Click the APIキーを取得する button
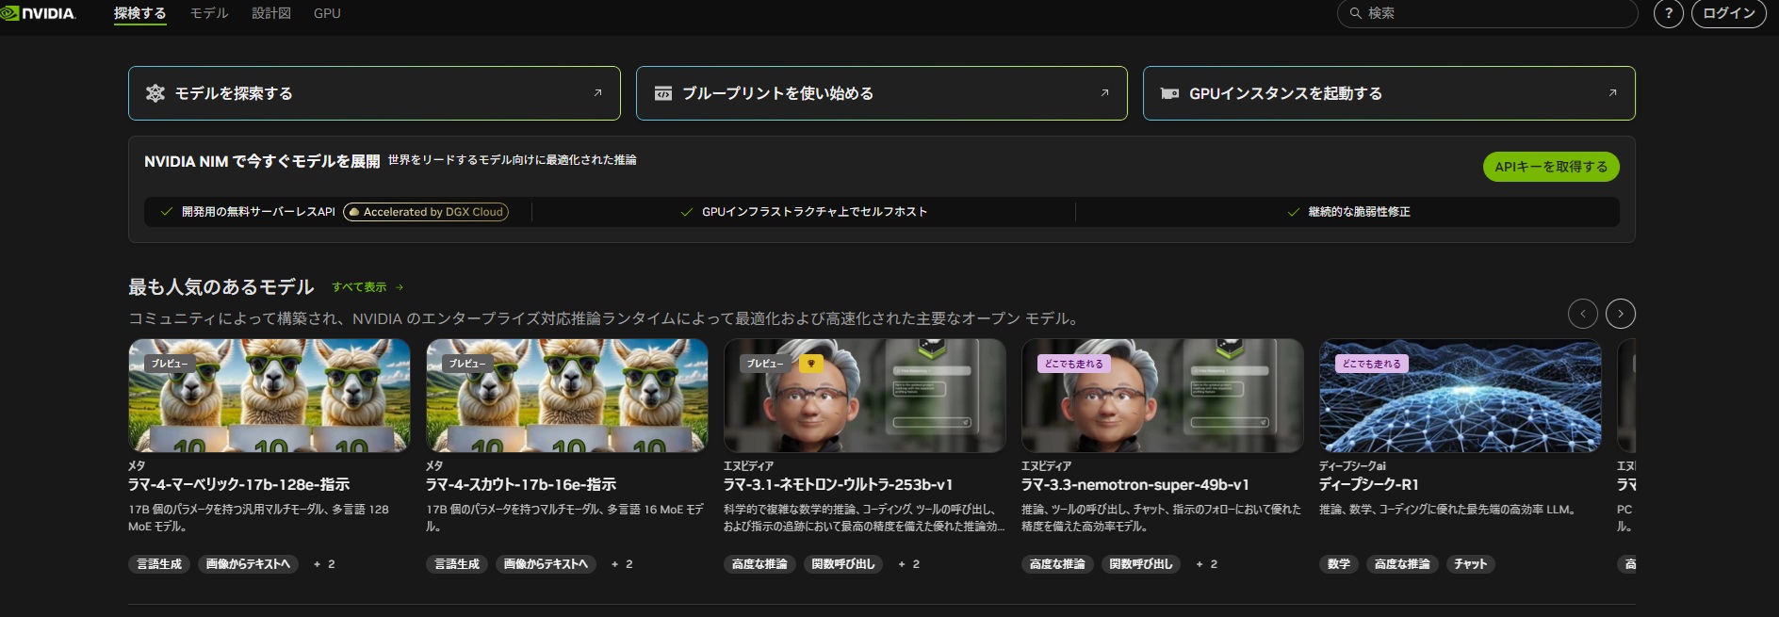 (1551, 167)
